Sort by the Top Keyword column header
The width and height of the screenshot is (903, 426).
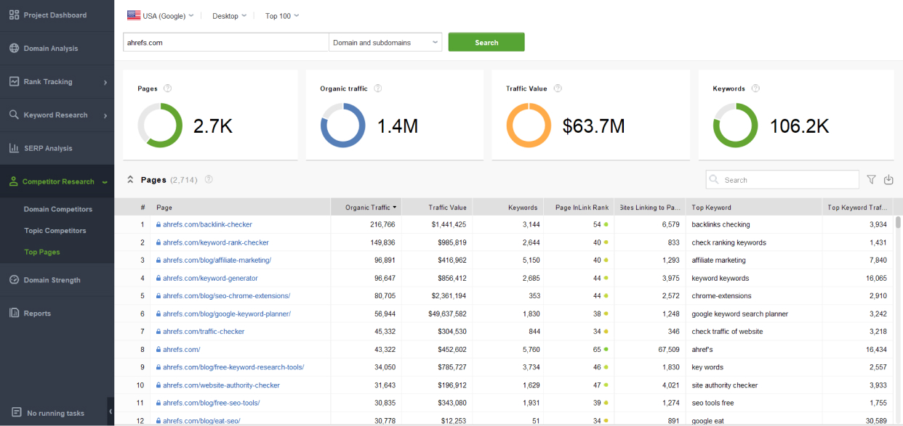(x=754, y=208)
